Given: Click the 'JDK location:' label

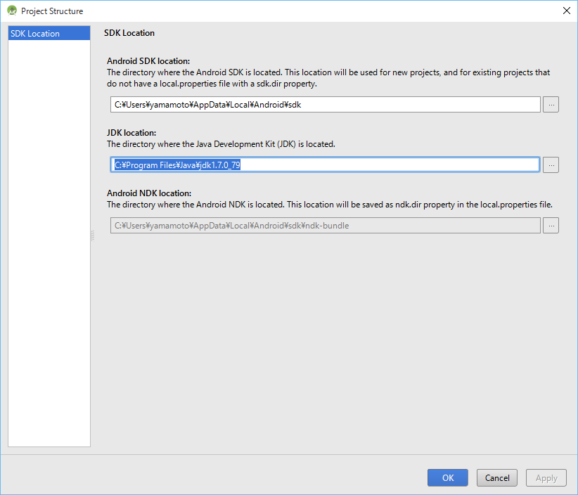Looking at the screenshot, I should click(x=131, y=133).
